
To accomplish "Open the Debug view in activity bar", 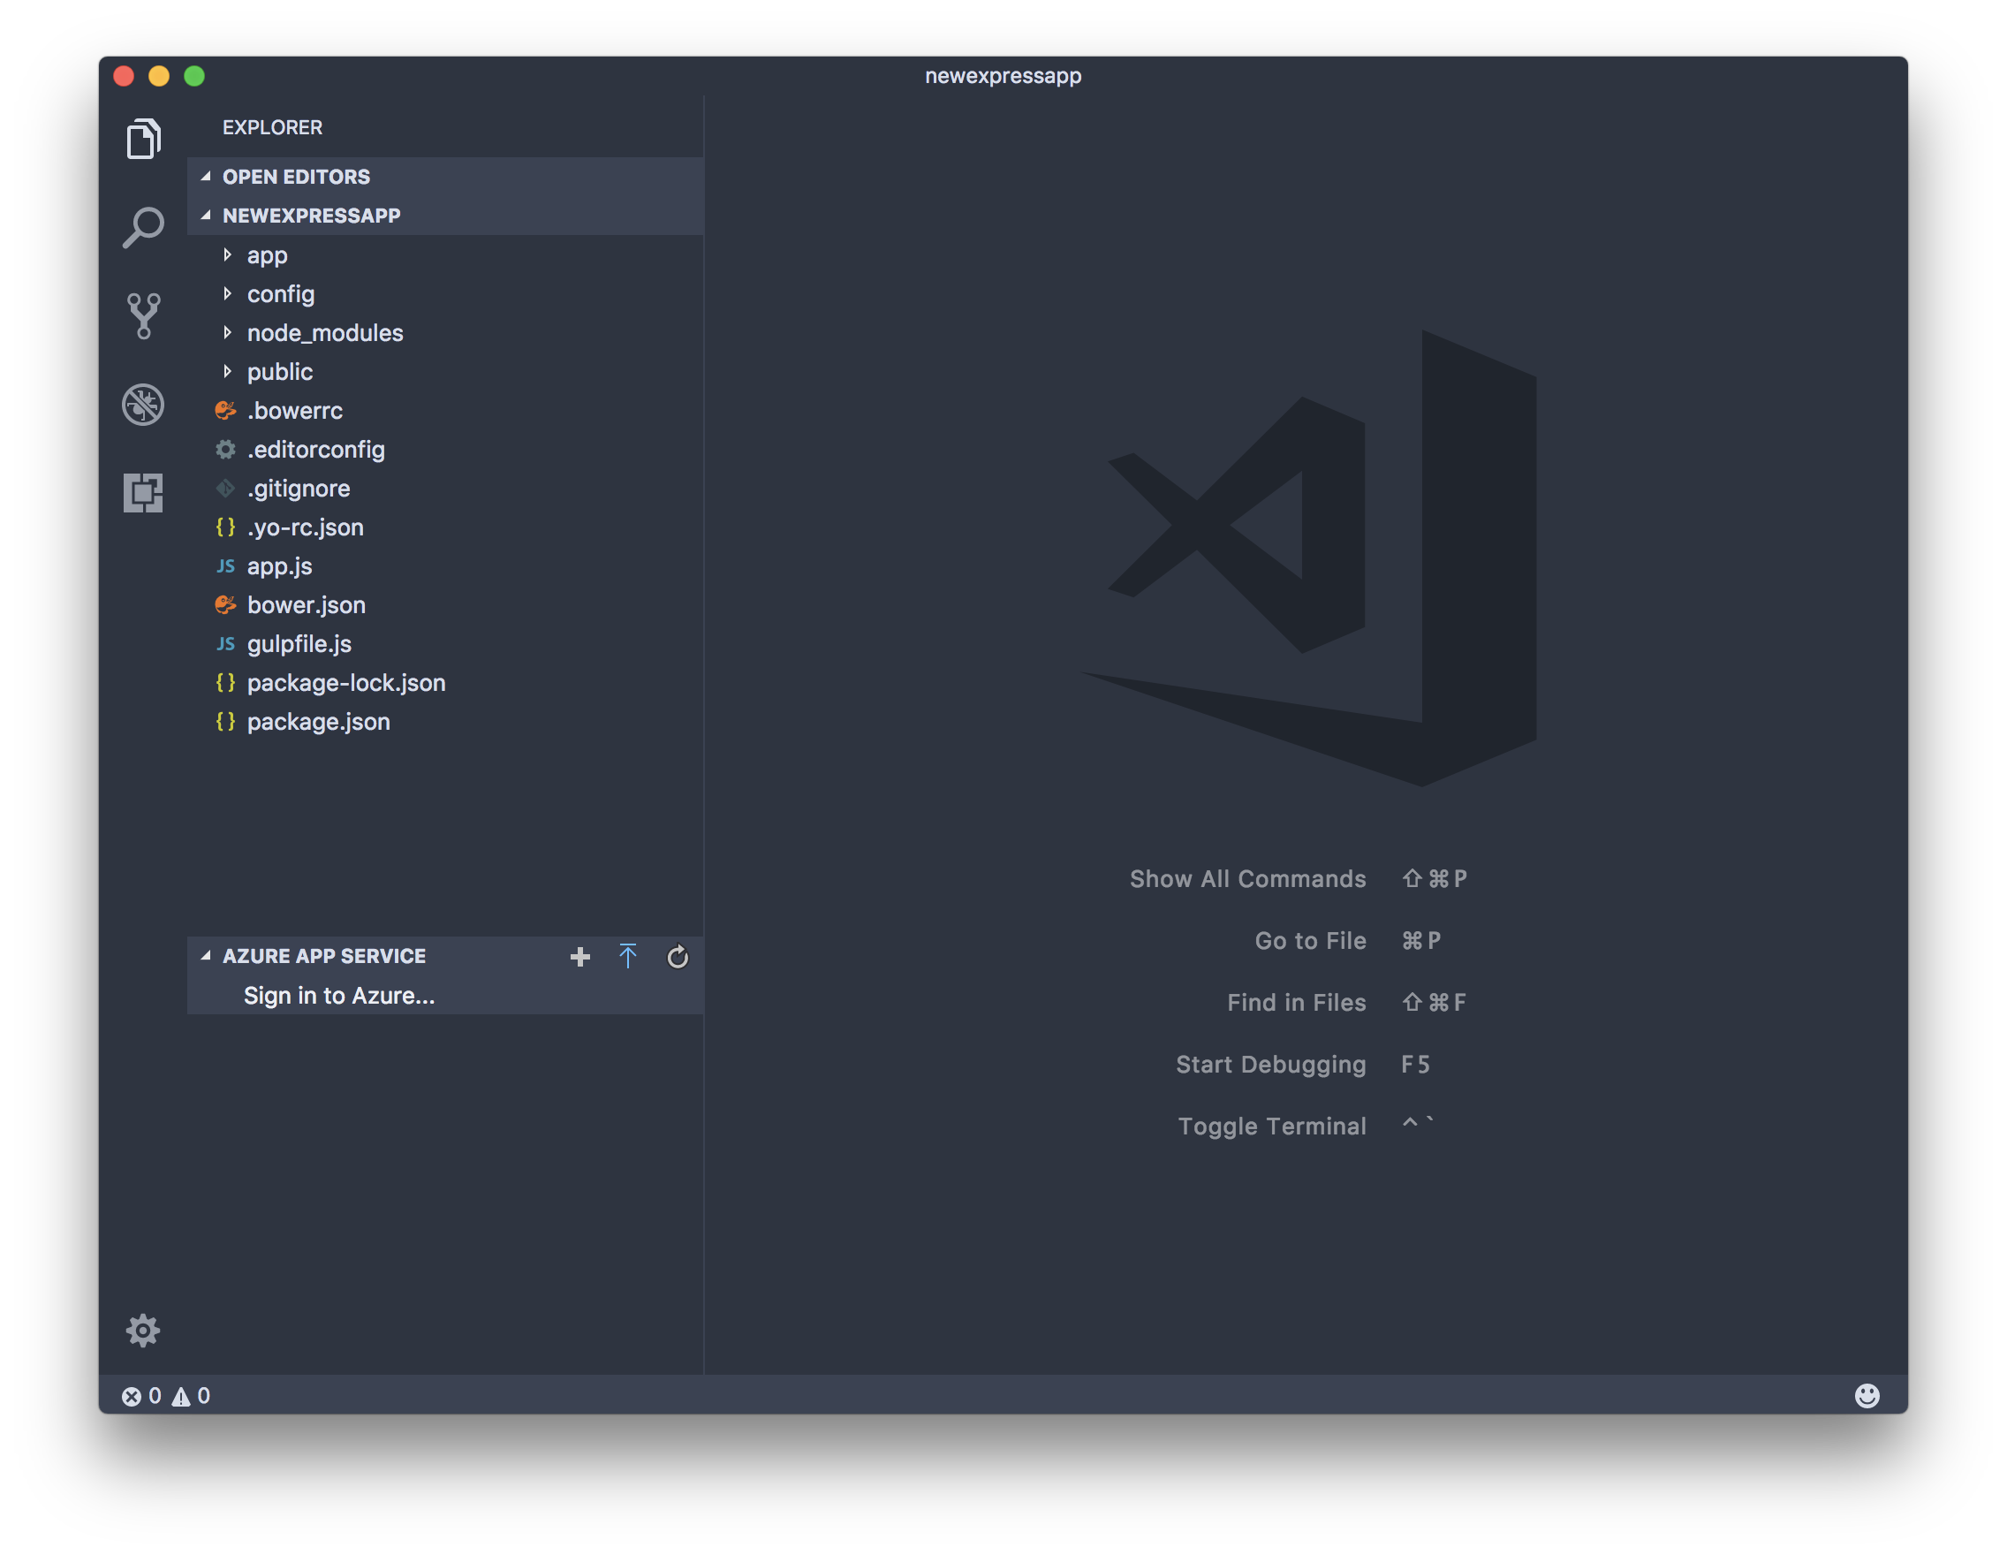I will click(x=143, y=405).
